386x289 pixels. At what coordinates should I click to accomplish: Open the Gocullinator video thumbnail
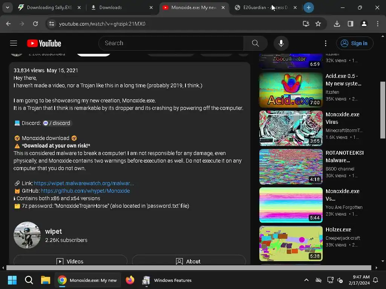291,61
